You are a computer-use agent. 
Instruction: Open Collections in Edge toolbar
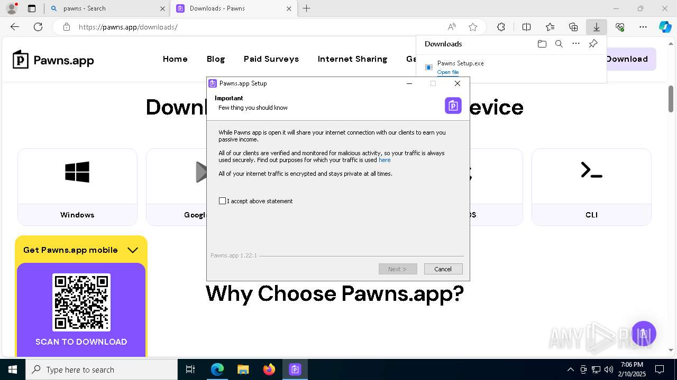tap(573, 27)
